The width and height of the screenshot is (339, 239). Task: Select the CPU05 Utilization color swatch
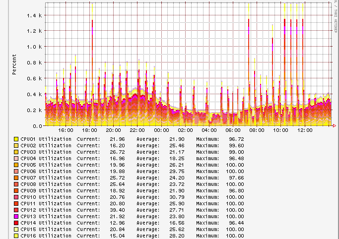pos(16,165)
